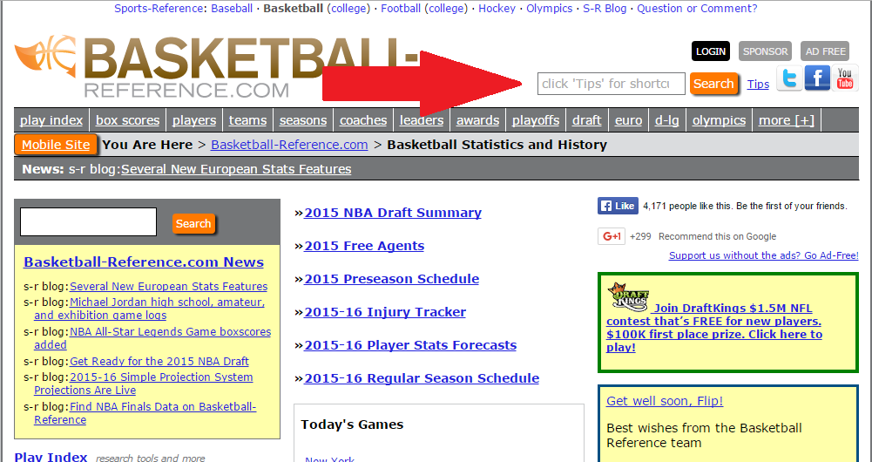Open the YouTube icon link
Viewport: 872px width, 462px height.
(x=845, y=78)
